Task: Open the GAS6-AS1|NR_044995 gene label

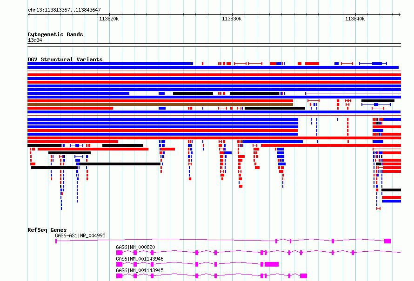Action: click(x=80, y=235)
